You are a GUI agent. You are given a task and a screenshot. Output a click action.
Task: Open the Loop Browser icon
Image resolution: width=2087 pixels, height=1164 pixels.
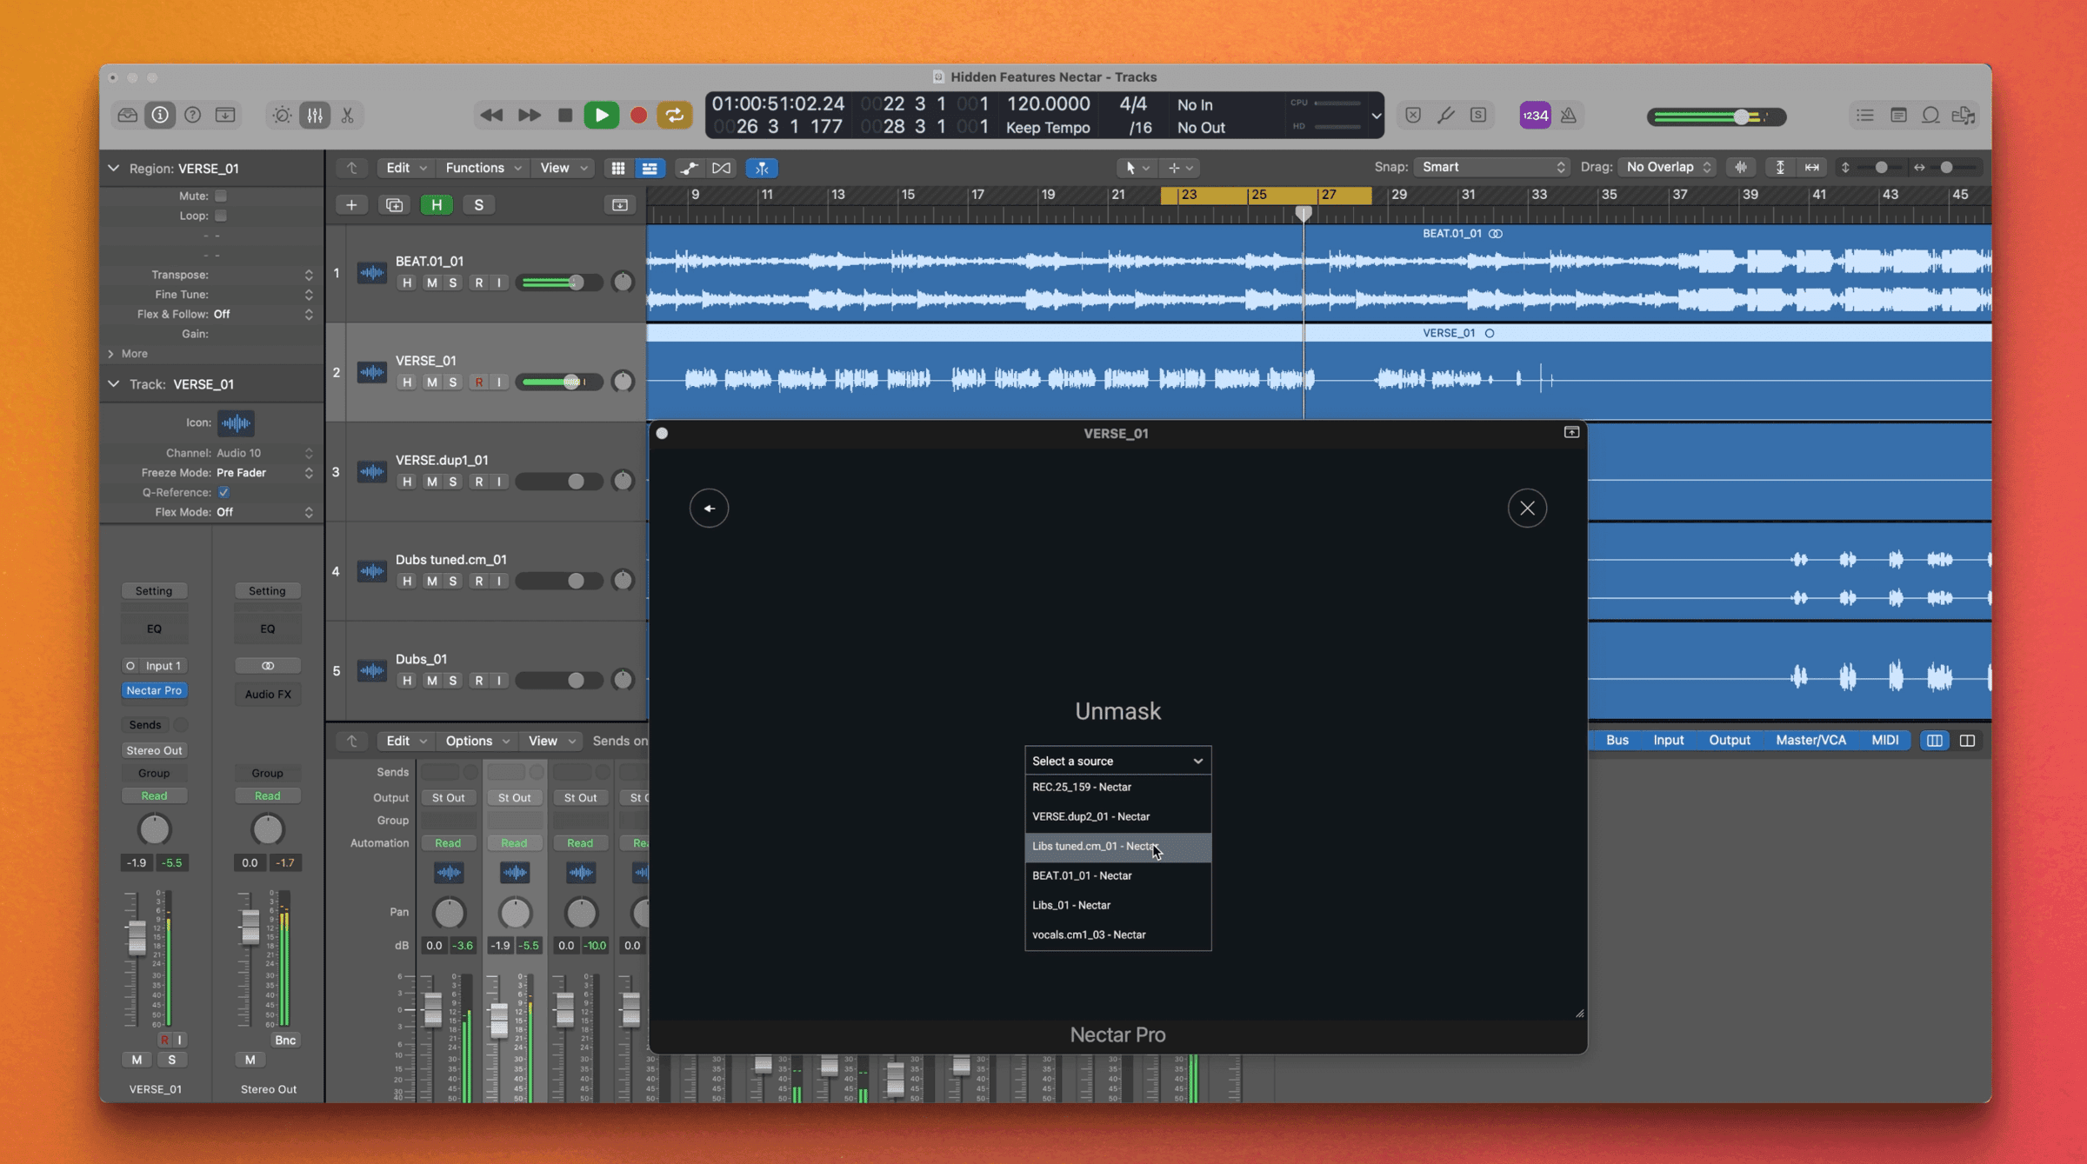point(1930,115)
